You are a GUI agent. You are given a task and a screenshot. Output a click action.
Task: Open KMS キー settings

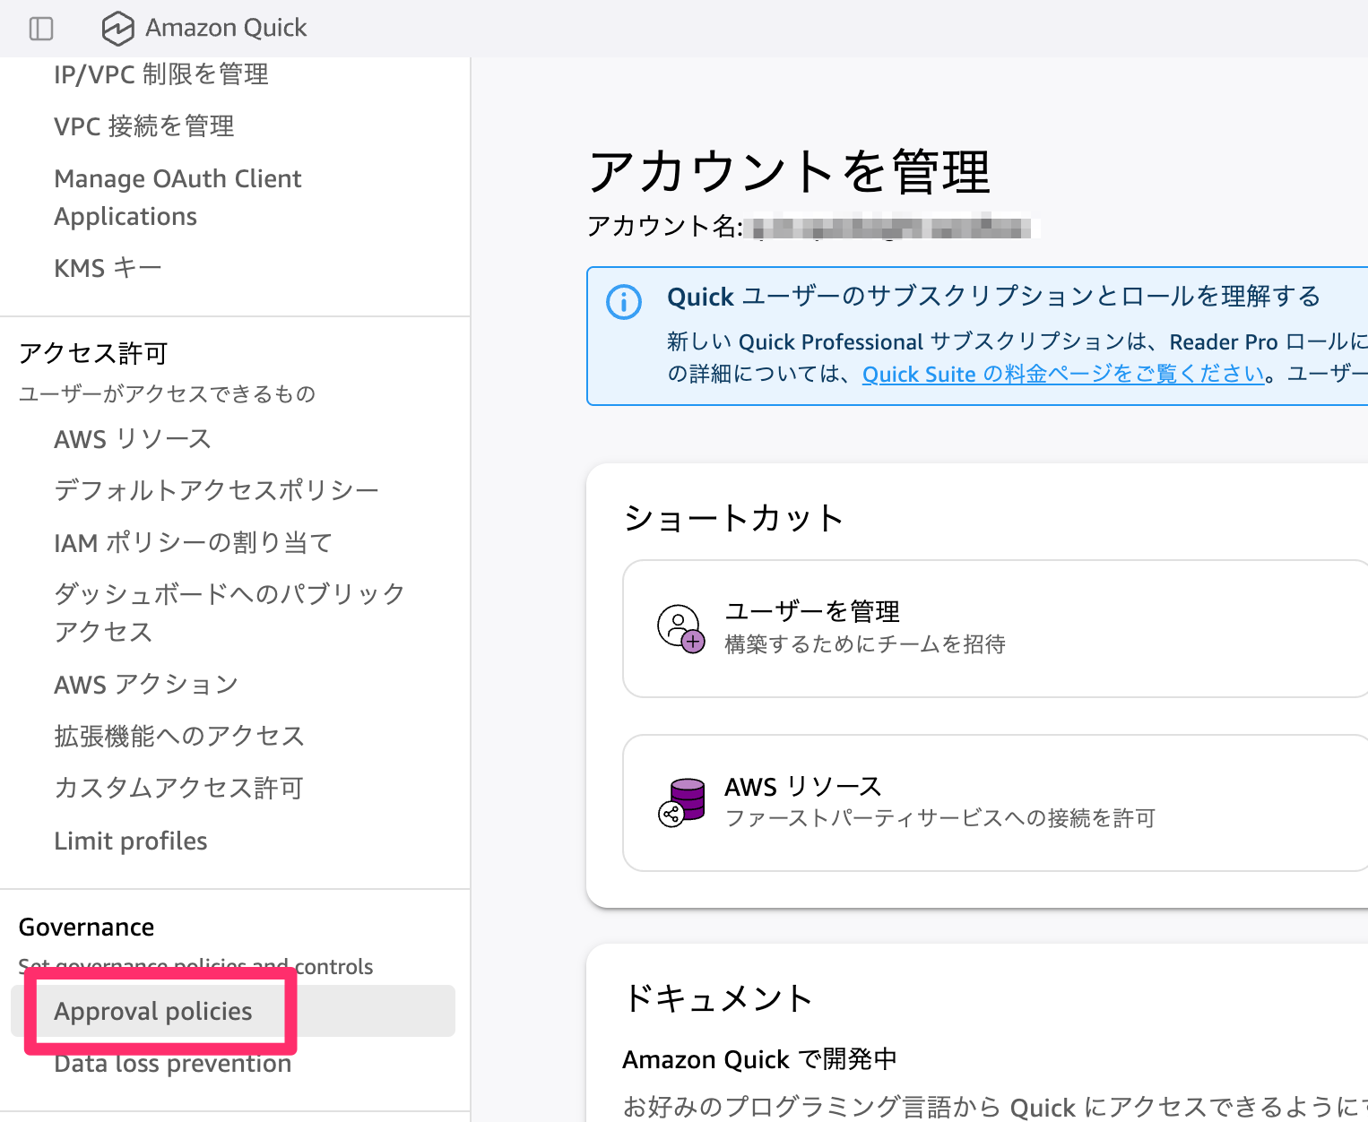point(108,268)
